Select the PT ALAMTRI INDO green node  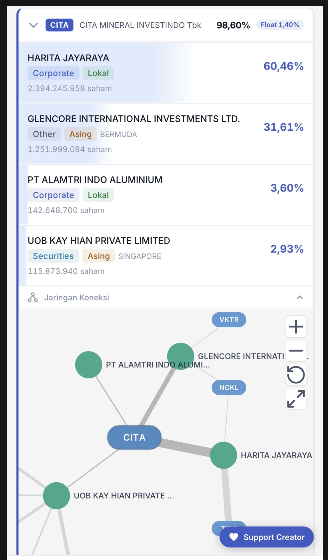88,365
